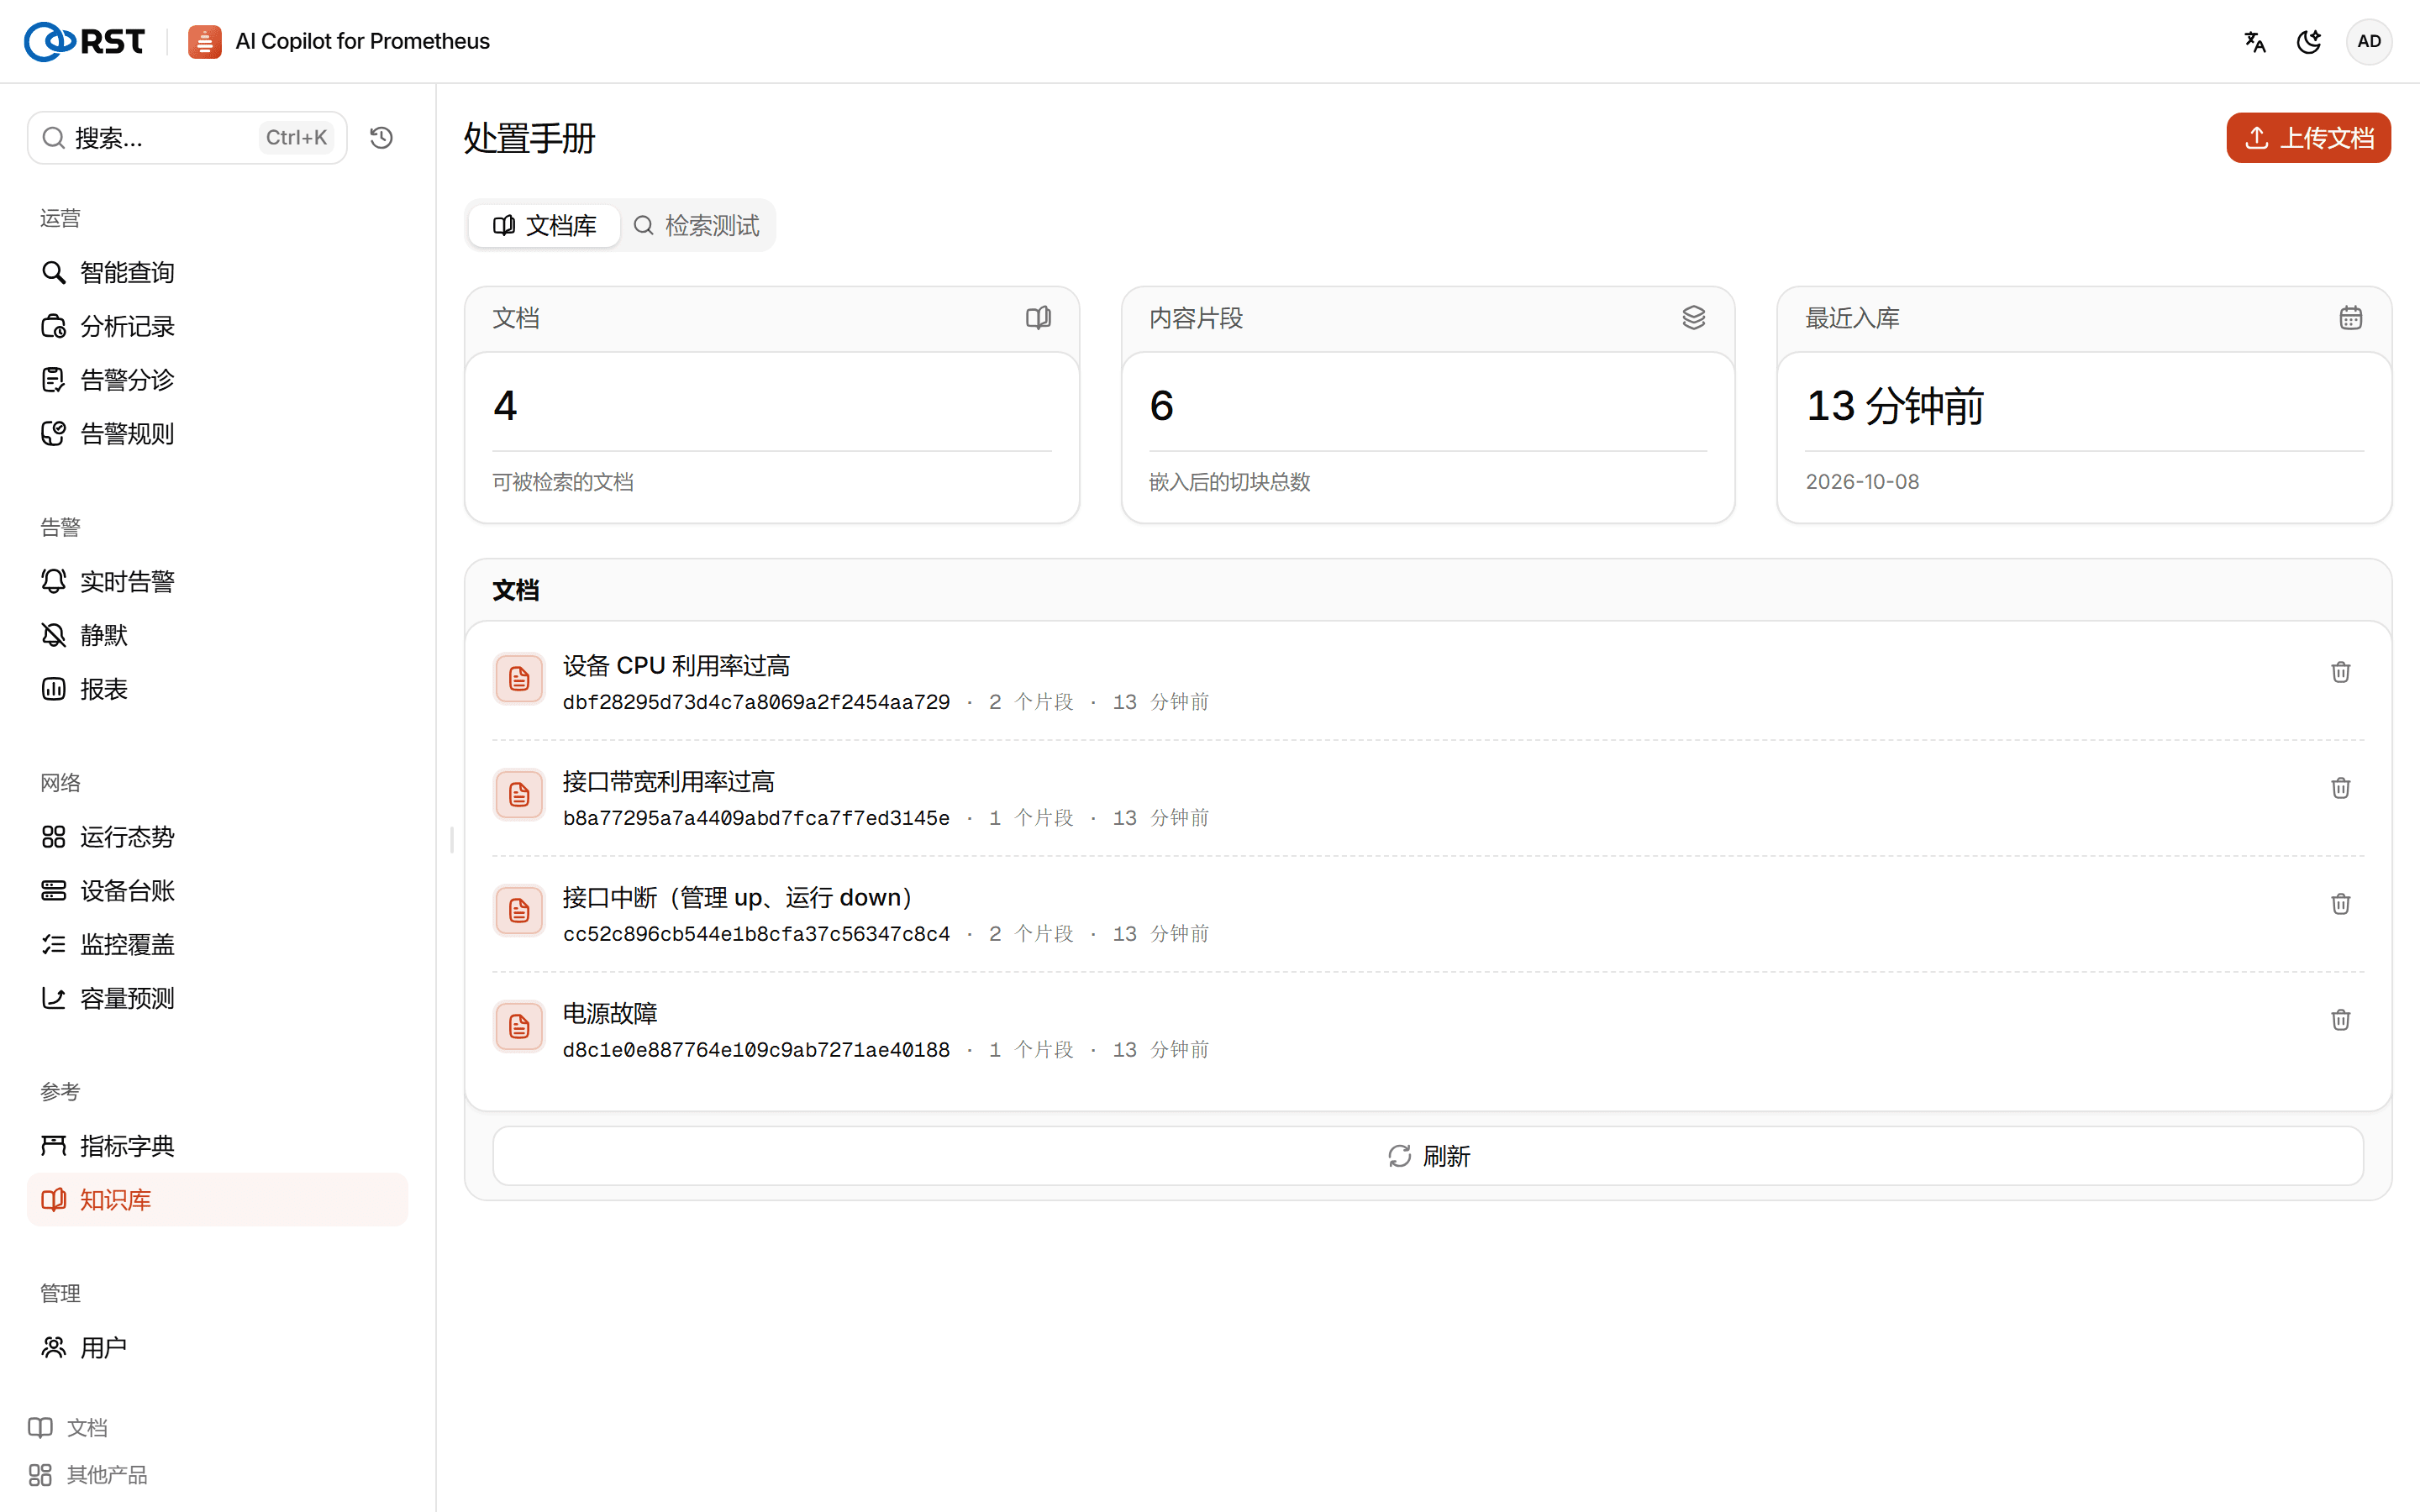Screen dimensions: 2420x1512
Task: Open 用户 management page
Action: (217, 1348)
